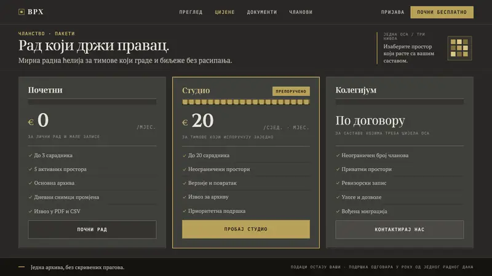Viewport: 492px width, 276px height.
Task: Click the За тимове који испоручују заједно caption
Action: [x=228, y=137]
